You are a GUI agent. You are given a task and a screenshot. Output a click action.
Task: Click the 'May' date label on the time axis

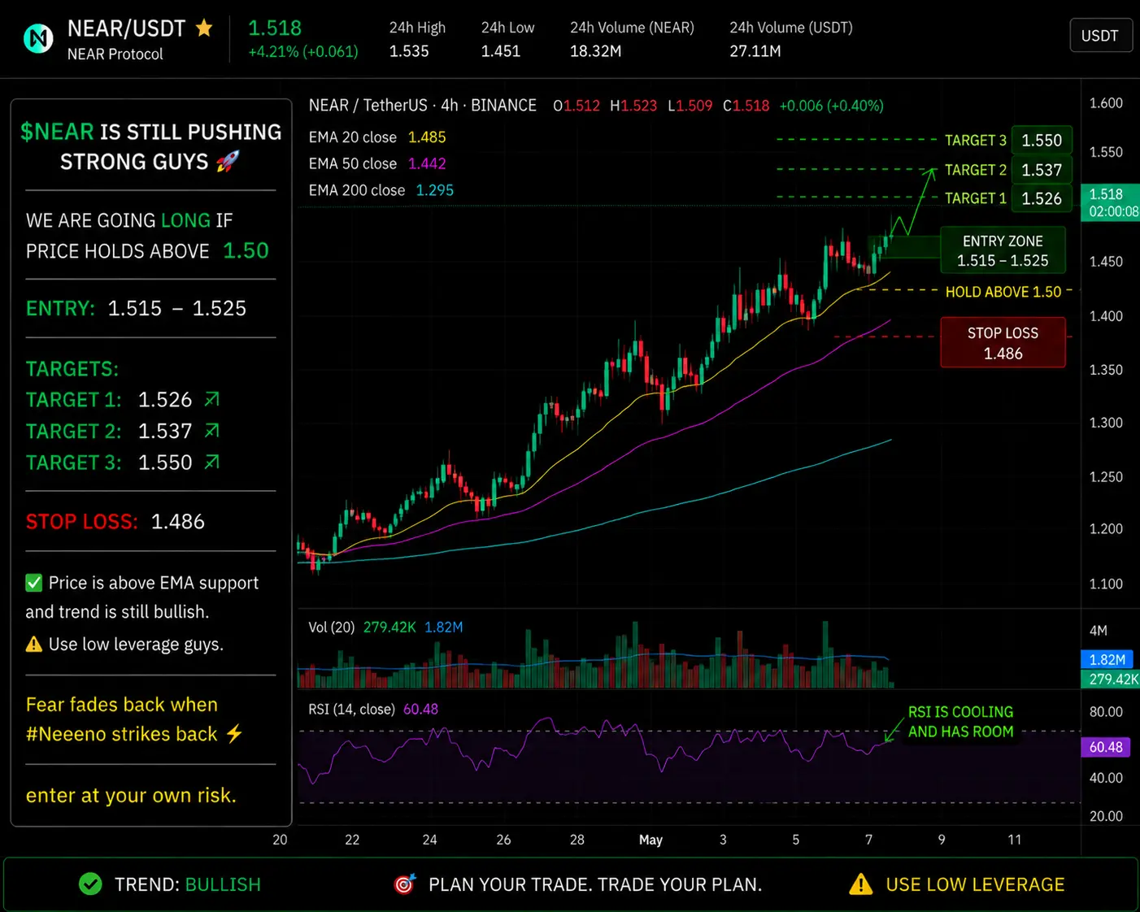click(651, 840)
